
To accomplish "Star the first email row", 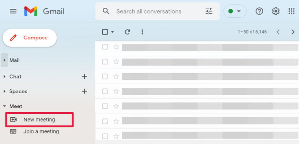I will point(116,47).
